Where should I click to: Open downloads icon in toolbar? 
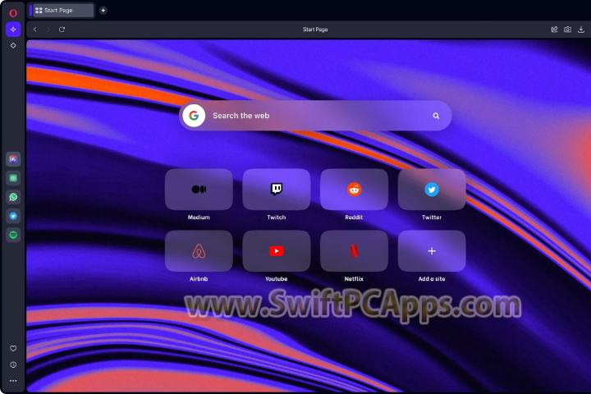[x=581, y=30]
